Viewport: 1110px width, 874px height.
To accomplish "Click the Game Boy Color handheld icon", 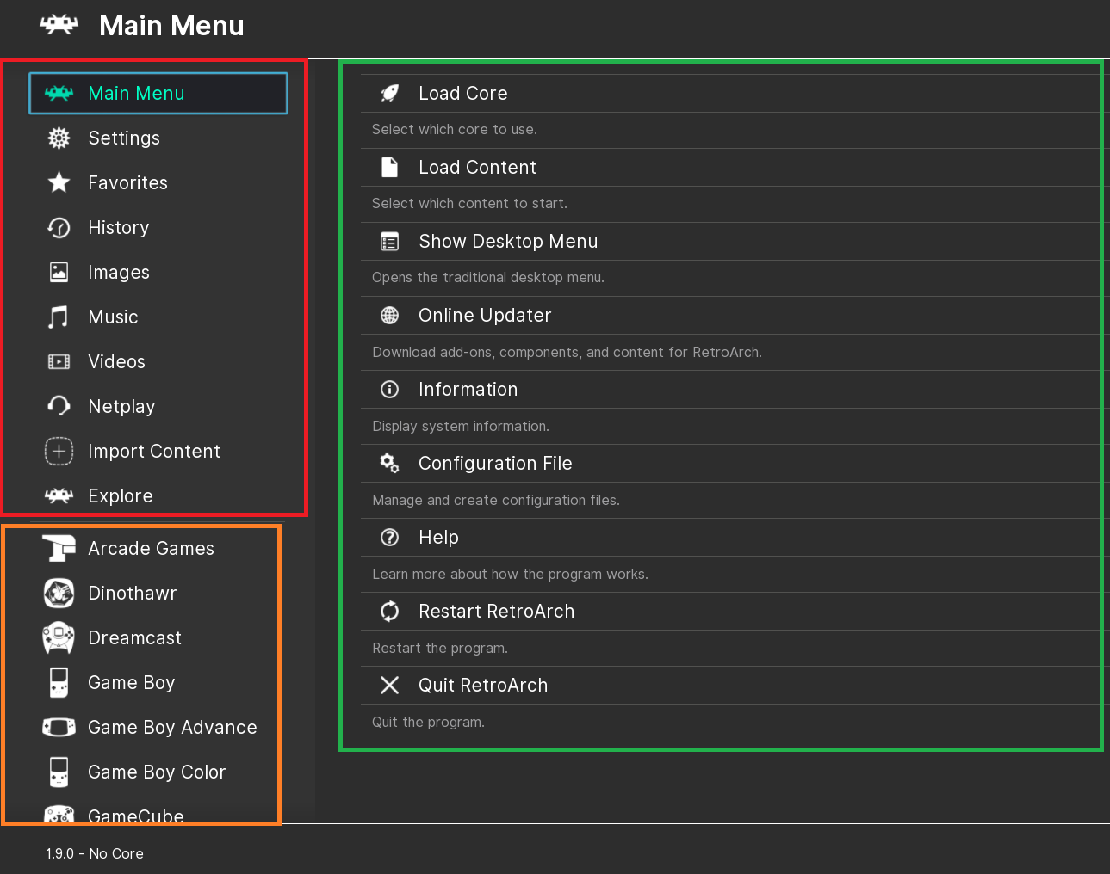I will coord(59,772).
